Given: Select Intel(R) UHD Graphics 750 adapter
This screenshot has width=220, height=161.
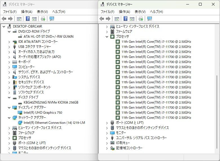Looking at the screenshot, I should (43, 113).
